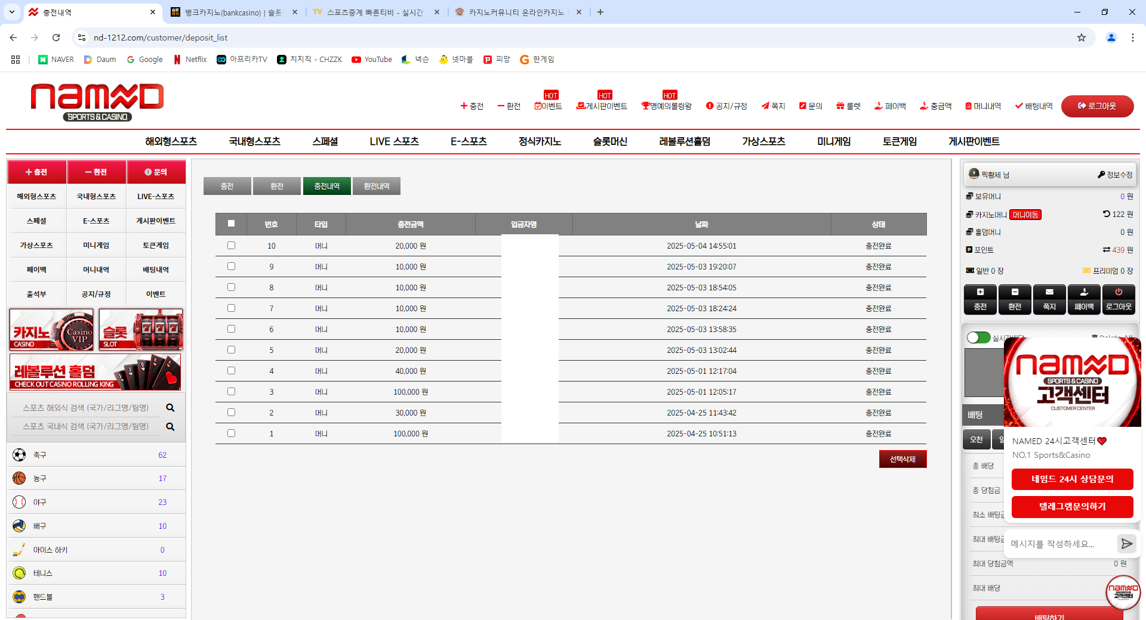This screenshot has width=1146, height=620.
Task: Switch to the 환전내역 tab
Action: tap(377, 186)
